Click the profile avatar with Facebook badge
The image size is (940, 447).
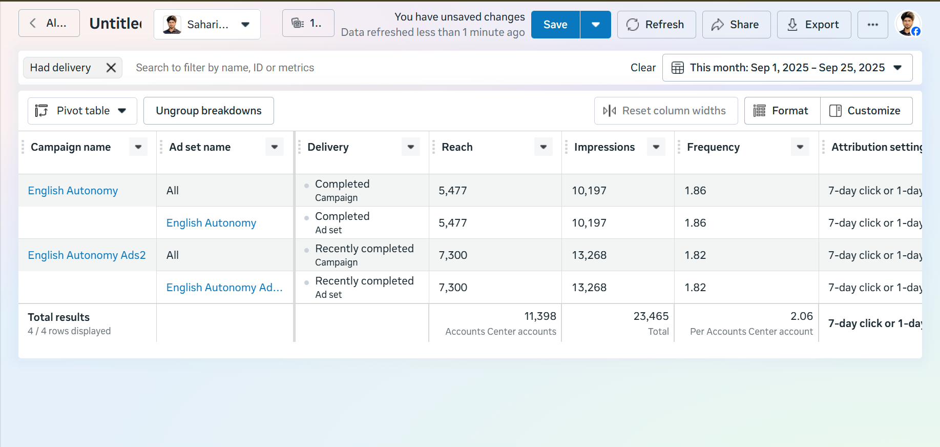(908, 24)
